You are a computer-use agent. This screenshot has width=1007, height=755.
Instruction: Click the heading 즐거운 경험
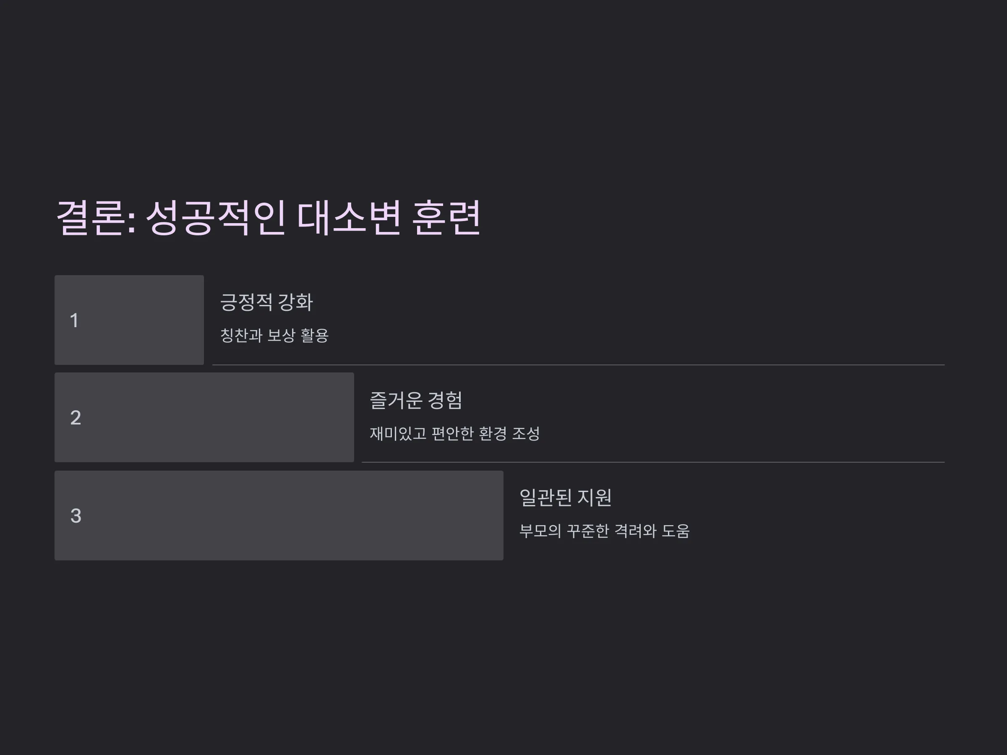tap(416, 400)
